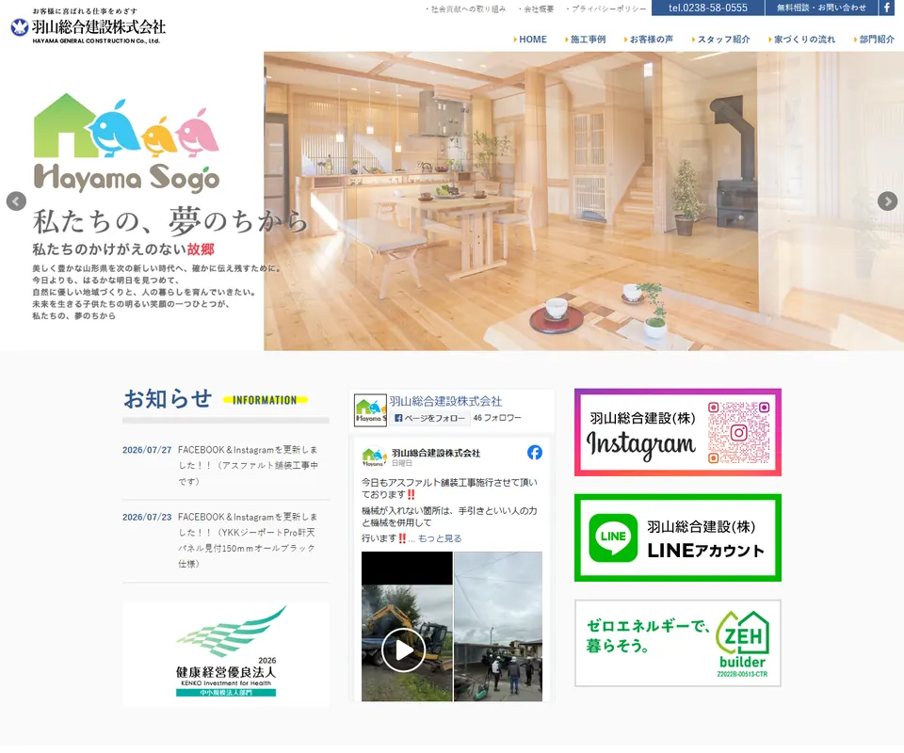904x753 pixels.
Task: Click the 私たちの、夢のちから headline
Action: [x=170, y=221]
